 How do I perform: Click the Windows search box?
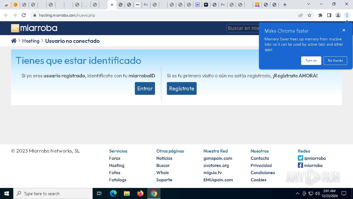point(53,193)
